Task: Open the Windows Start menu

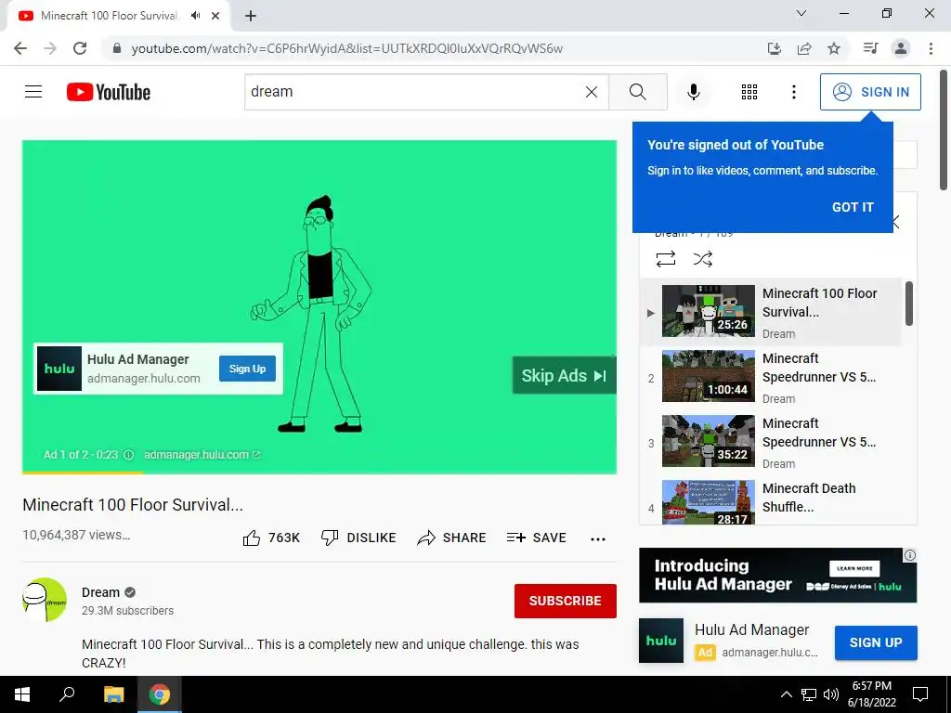Action: (22, 694)
